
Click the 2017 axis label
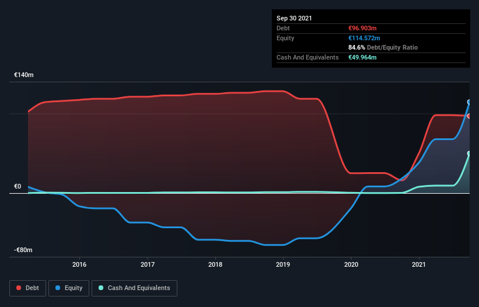click(x=148, y=264)
